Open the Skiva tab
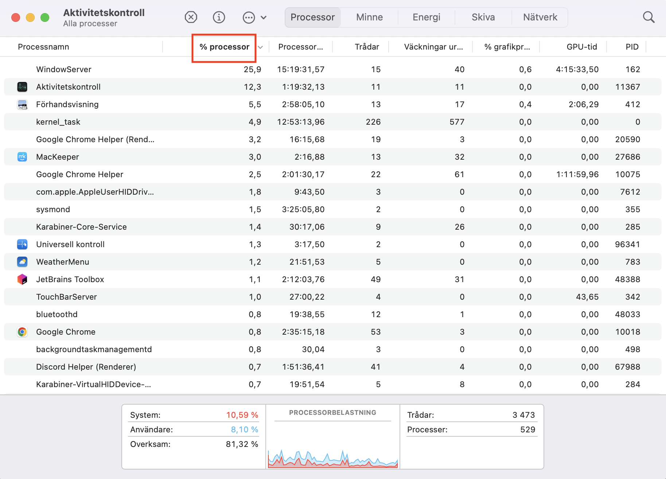 click(x=483, y=17)
